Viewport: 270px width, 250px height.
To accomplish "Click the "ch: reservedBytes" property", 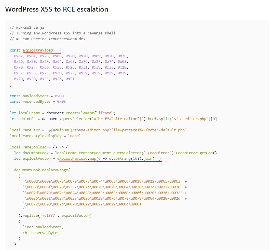I will click(x=41, y=233).
